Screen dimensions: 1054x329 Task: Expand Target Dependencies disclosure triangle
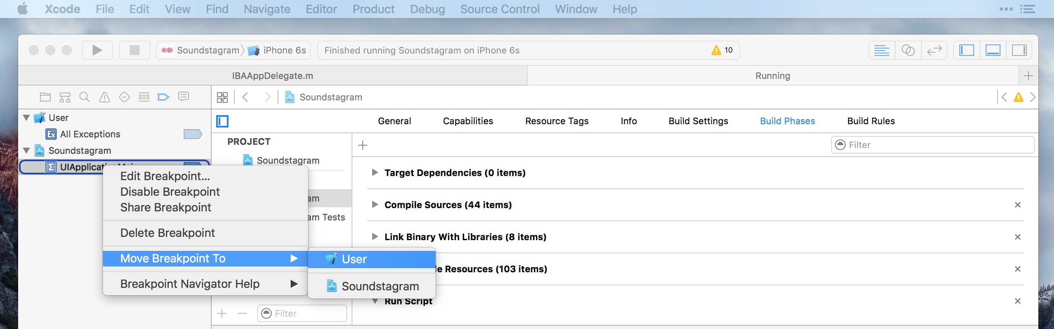[x=375, y=172]
